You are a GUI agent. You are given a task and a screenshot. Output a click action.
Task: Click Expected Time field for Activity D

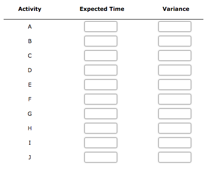pos(101,70)
